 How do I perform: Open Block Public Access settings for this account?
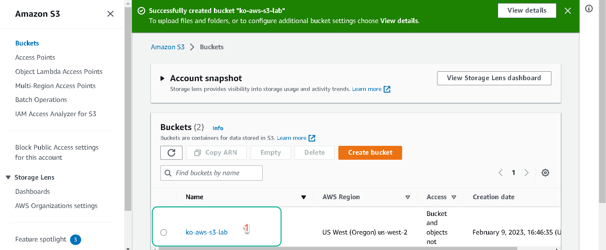[x=57, y=152]
